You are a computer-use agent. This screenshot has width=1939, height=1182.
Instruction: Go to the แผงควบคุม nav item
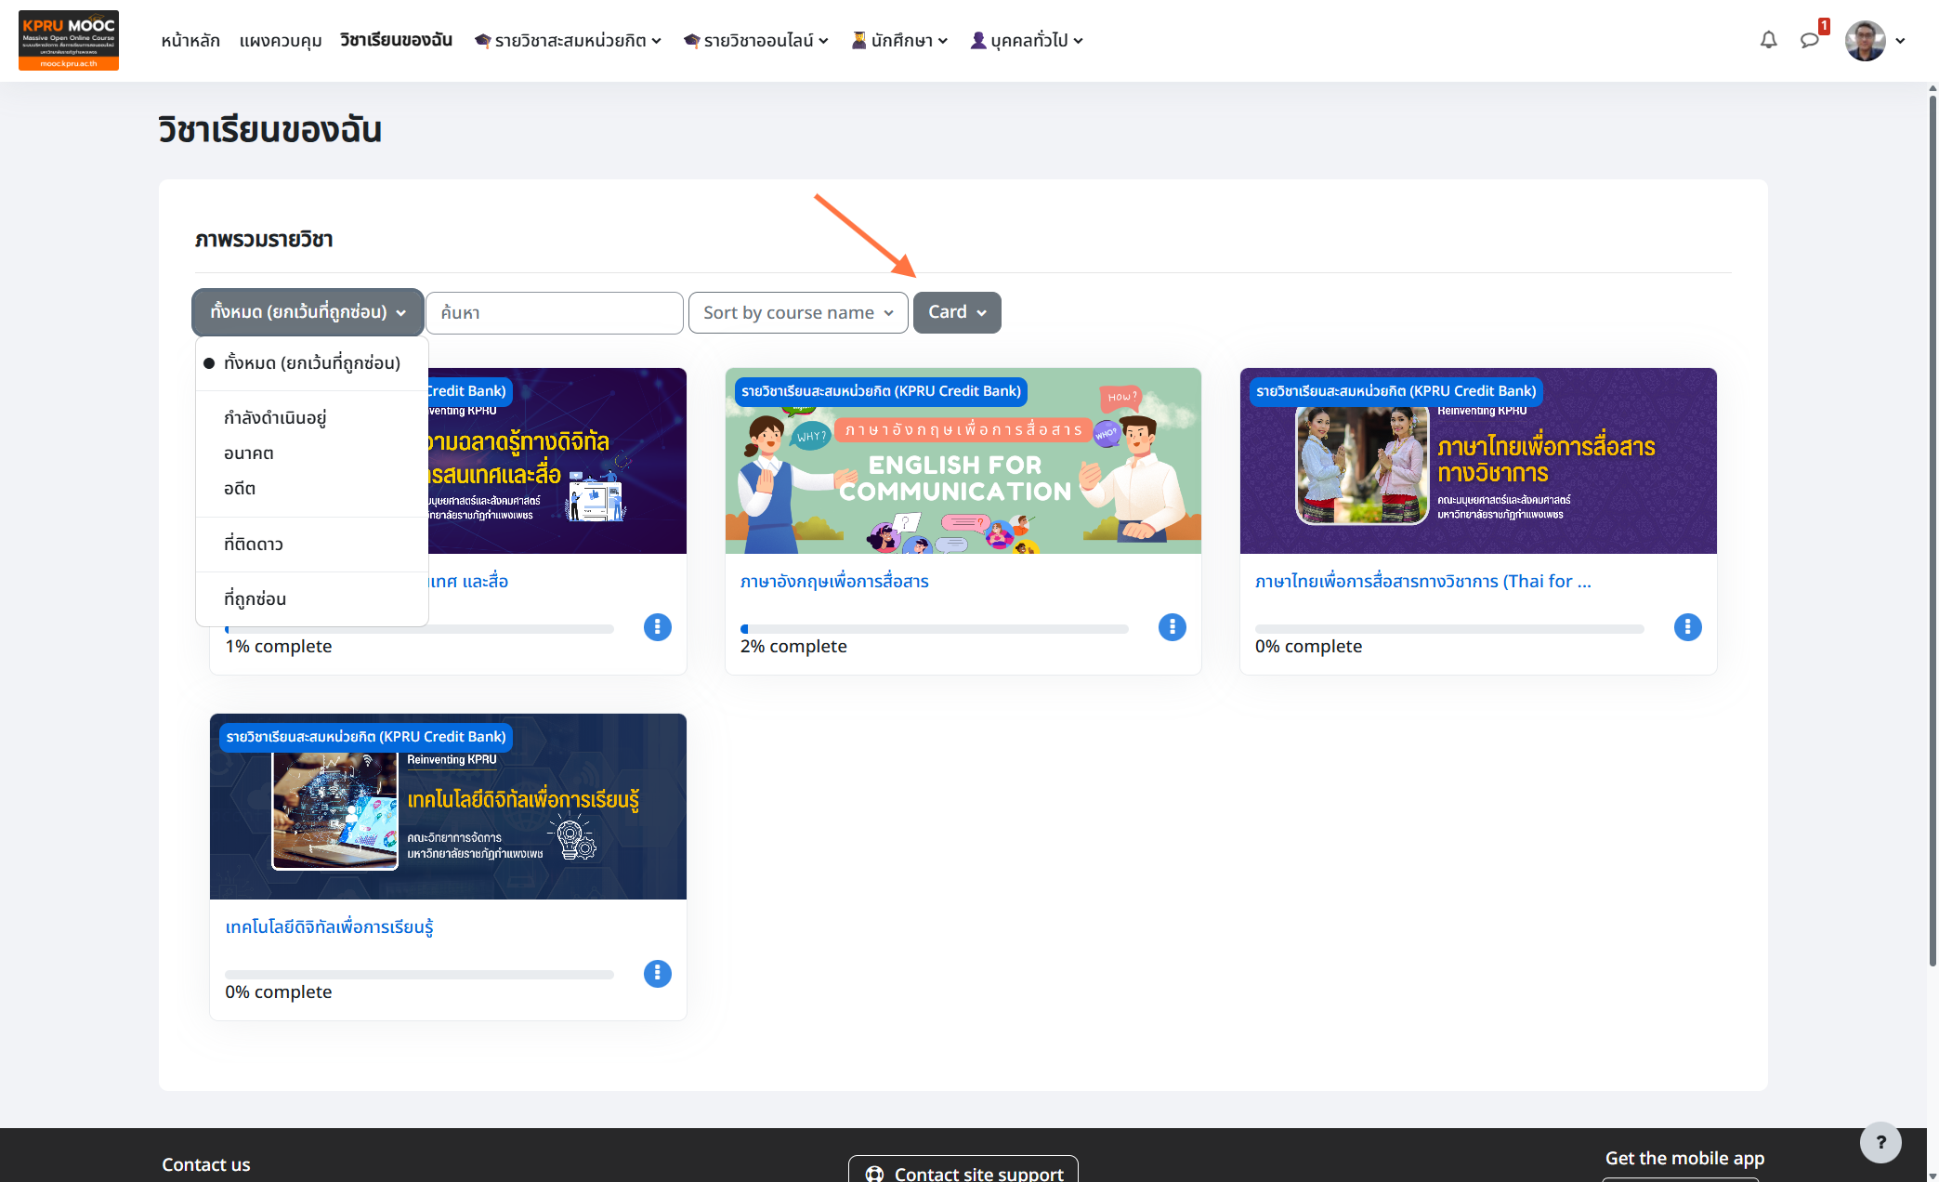pyautogui.click(x=281, y=40)
